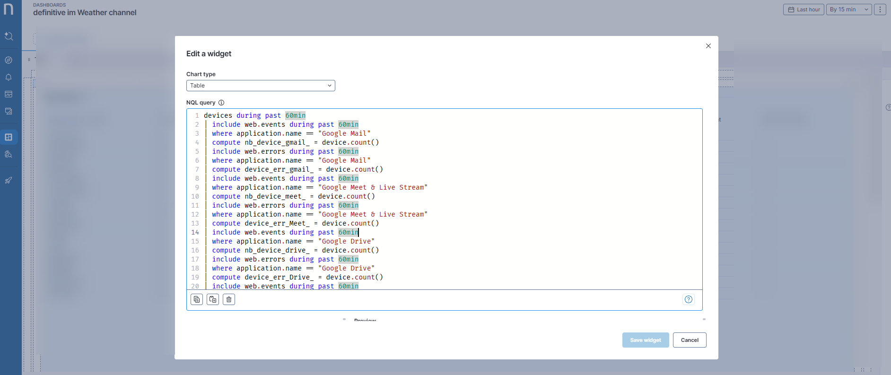Click line 13 compute device_err_Meet_ statement
The width and height of the screenshot is (891, 375).
click(x=296, y=223)
